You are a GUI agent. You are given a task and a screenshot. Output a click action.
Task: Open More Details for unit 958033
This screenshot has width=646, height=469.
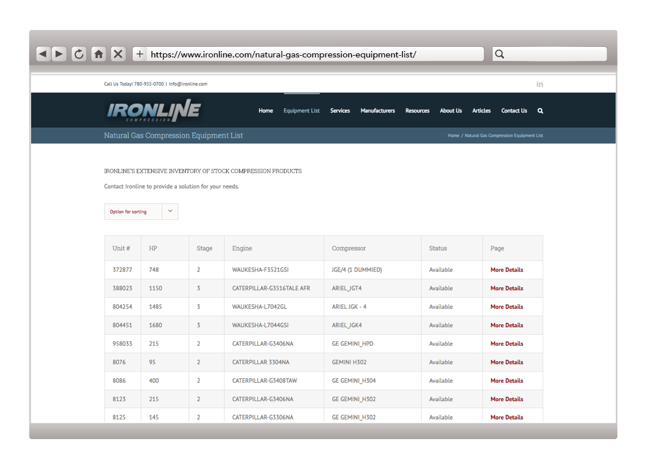coord(507,344)
